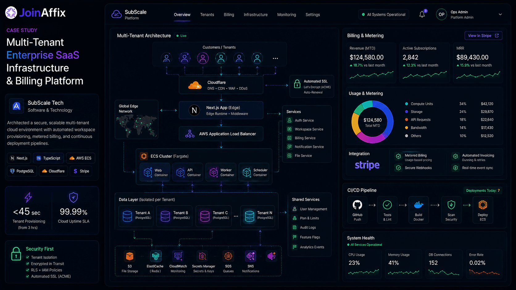Switch to the Tenants tab
Image resolution: width=516 pixels, height=290 pixels.
point(207,15)
